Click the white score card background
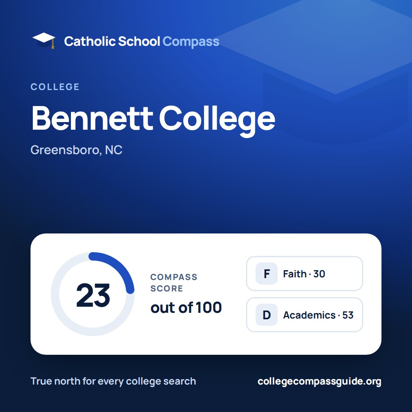Image resolution: width=412 pixels, height=412 pixels. coord(206,294)
